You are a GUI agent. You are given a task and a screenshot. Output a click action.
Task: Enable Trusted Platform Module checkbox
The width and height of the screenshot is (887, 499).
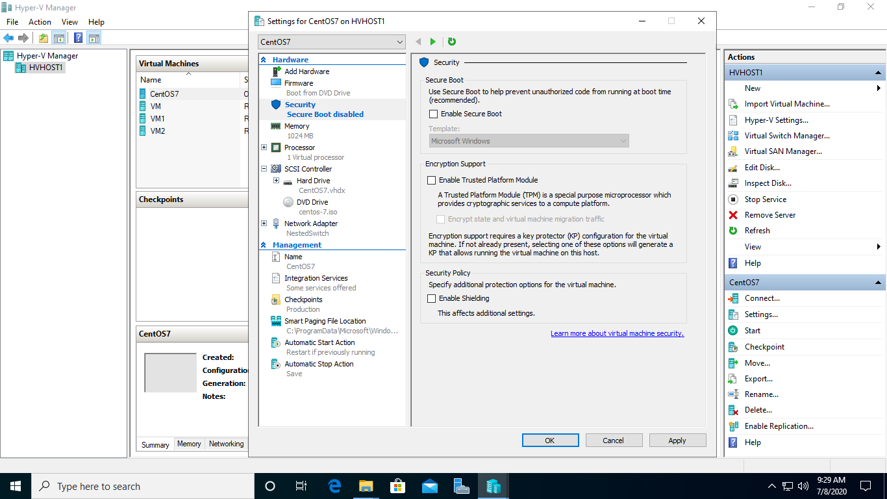click(x=432, y=181)
